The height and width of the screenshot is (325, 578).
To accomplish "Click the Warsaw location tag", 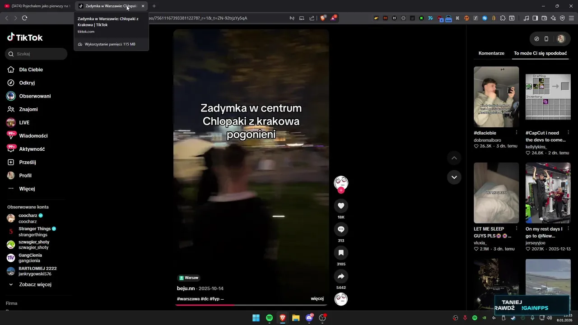I will [189, 278].
